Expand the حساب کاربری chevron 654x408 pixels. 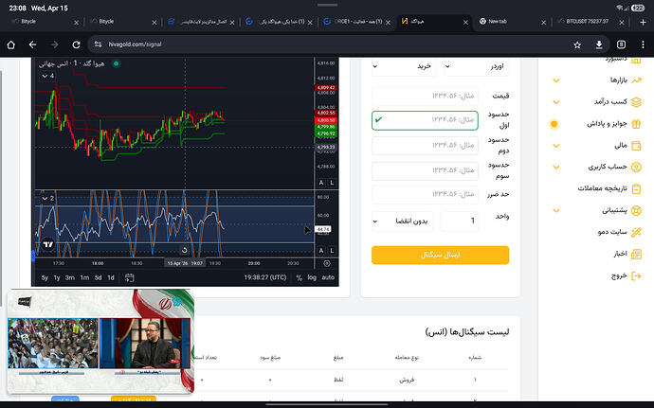click(x=556, y=168)
